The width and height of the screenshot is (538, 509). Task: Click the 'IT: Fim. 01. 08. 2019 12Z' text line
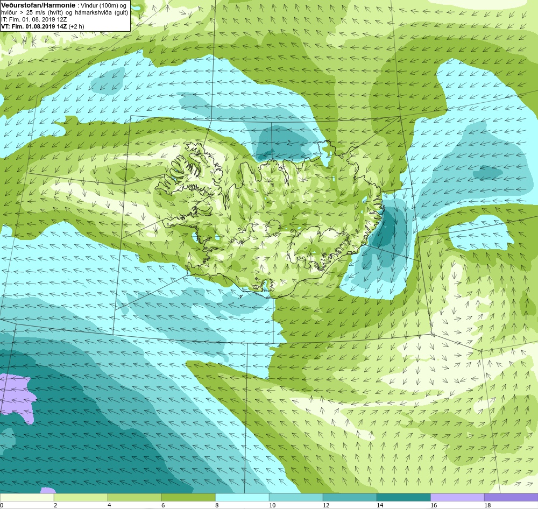[33, 19]
